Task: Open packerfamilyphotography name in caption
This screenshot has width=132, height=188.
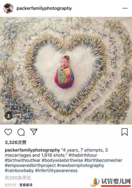Action: pyautogui.click(x=32, y=150)
